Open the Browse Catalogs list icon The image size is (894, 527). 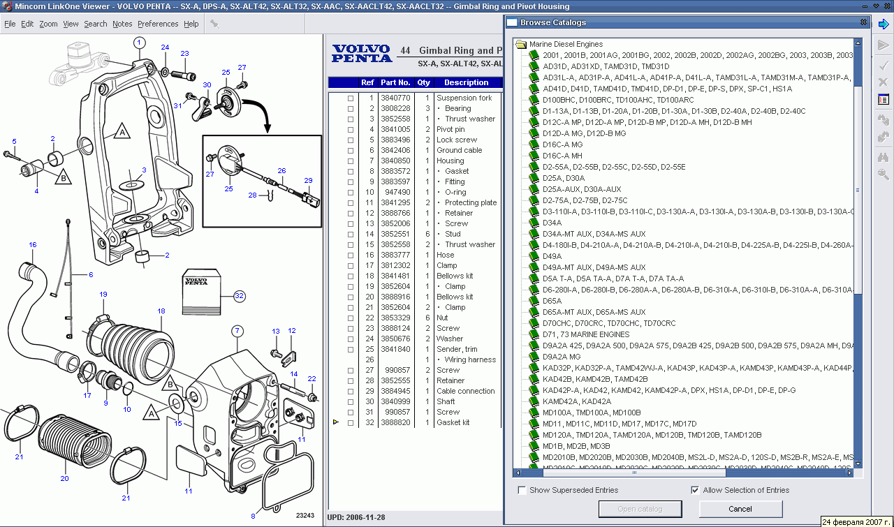882,99
